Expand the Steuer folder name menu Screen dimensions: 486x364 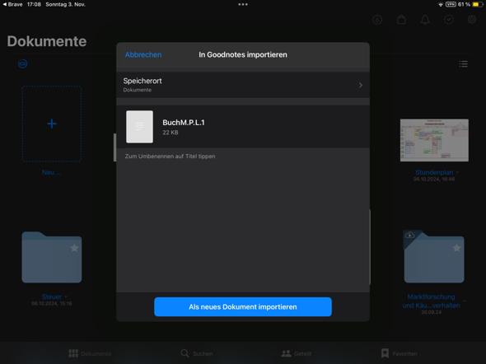pyautogui.click(x=66, y=296)
